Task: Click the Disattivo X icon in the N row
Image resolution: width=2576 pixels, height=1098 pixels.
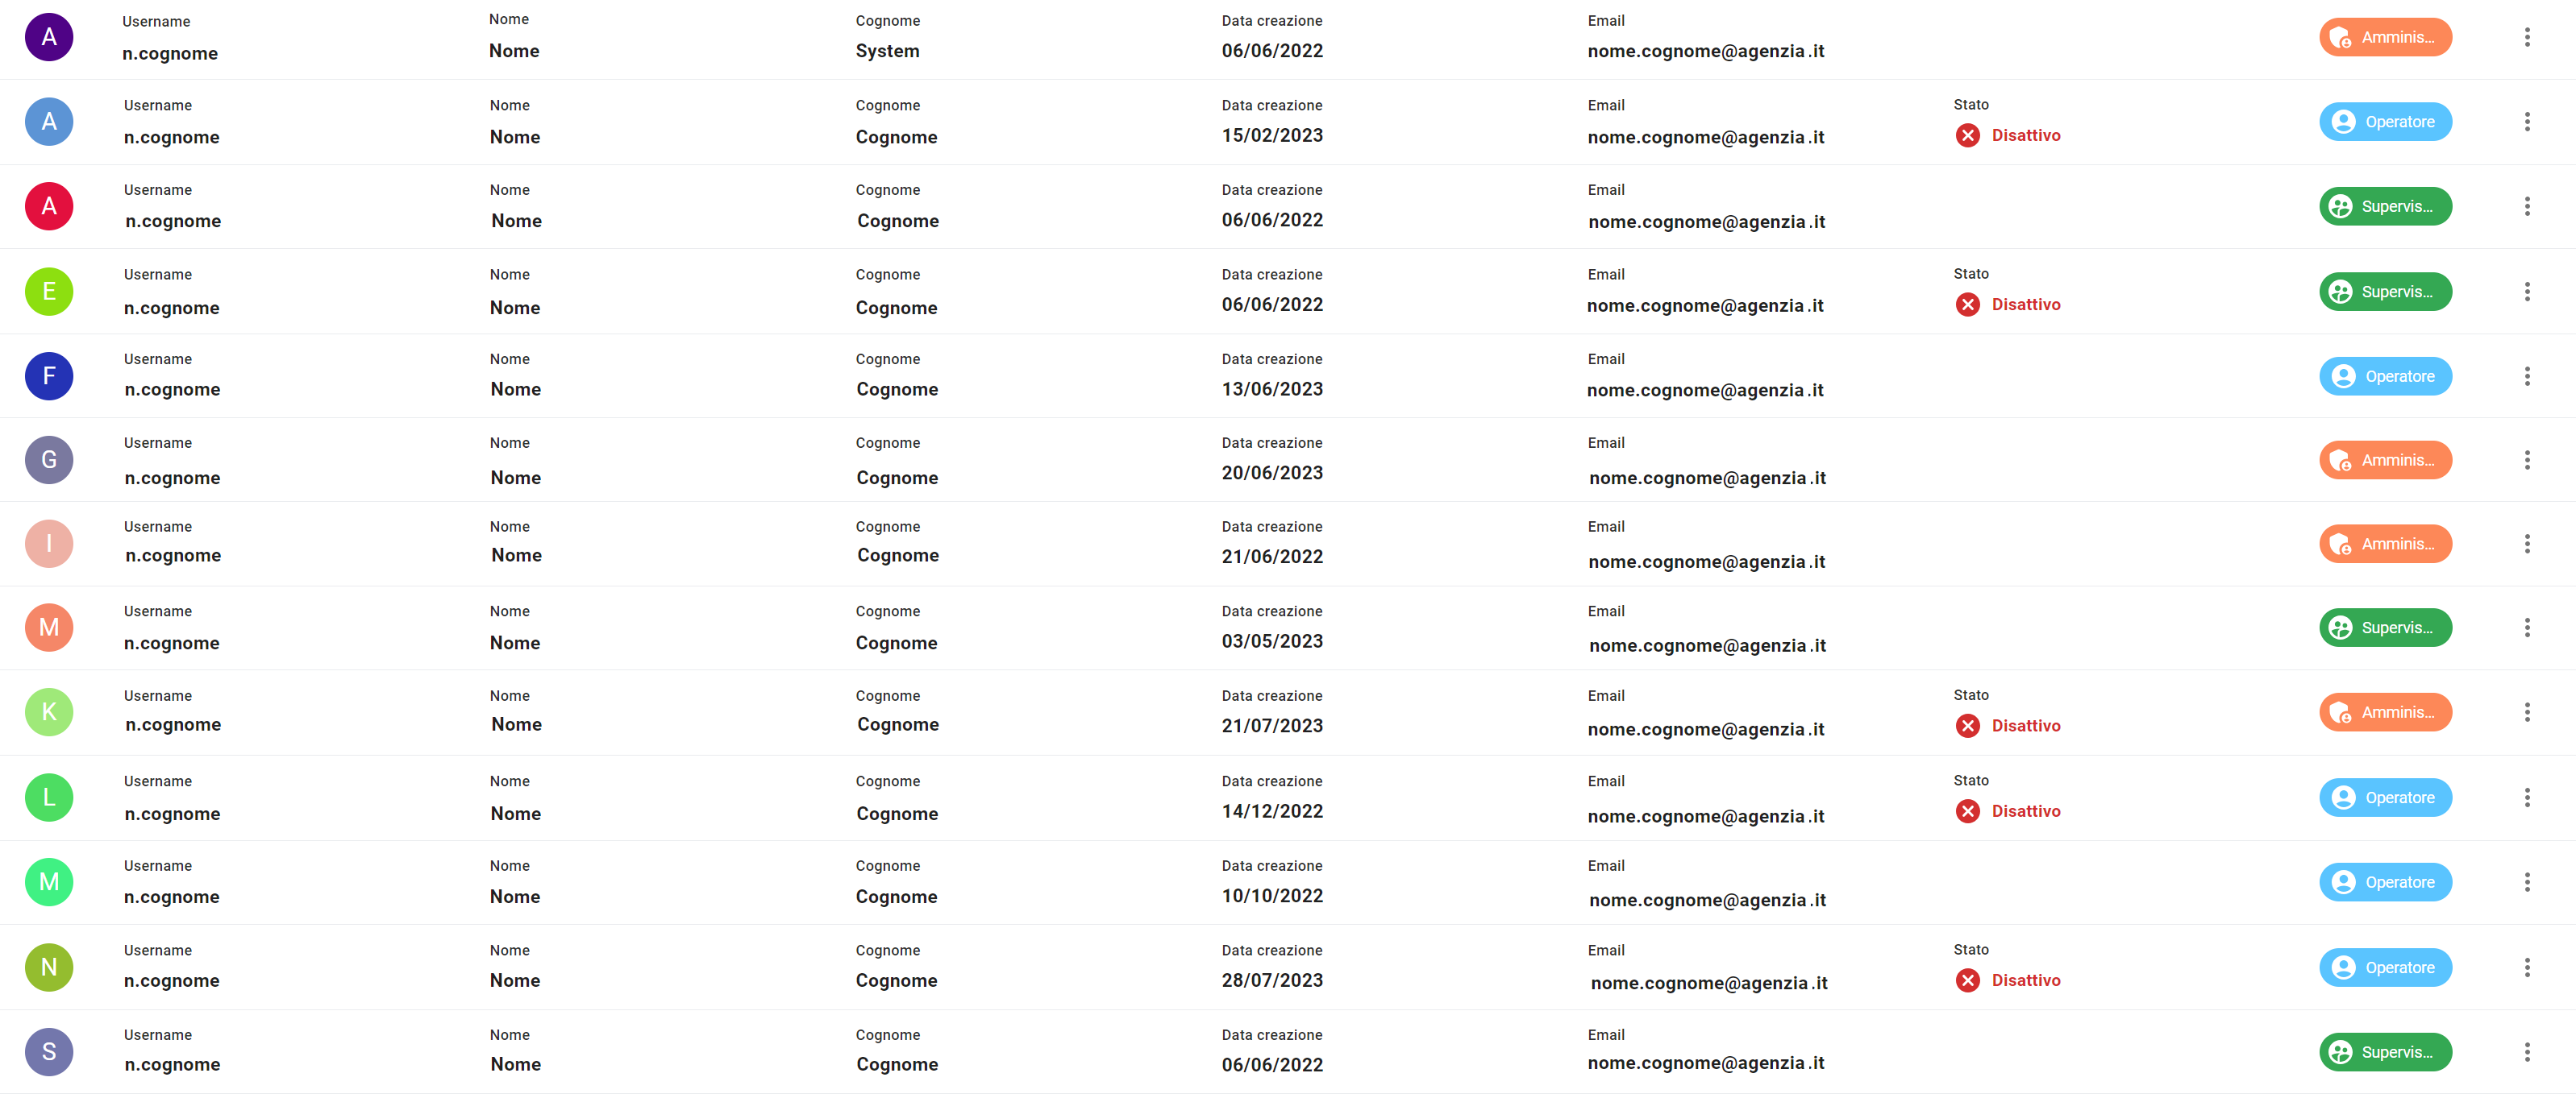Action: tap(1967, 981)
